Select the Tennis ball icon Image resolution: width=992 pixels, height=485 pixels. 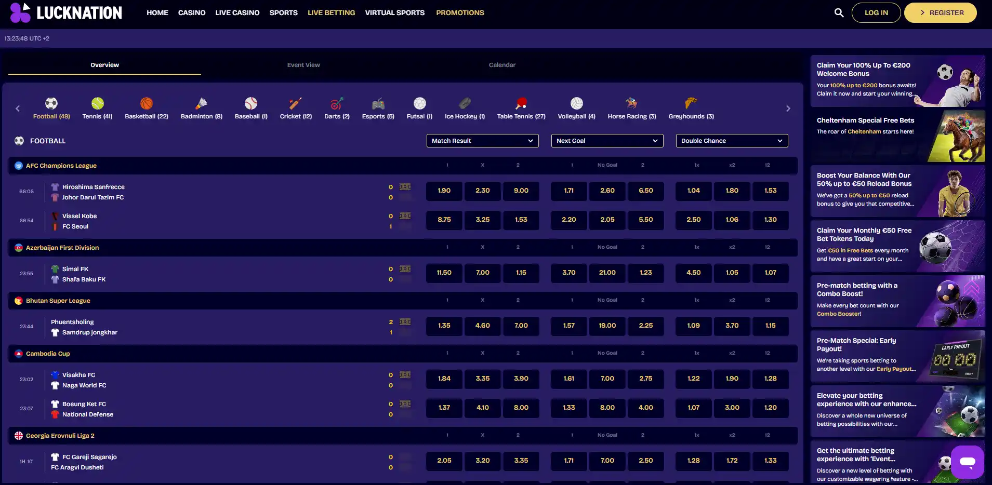click(98, 103)
